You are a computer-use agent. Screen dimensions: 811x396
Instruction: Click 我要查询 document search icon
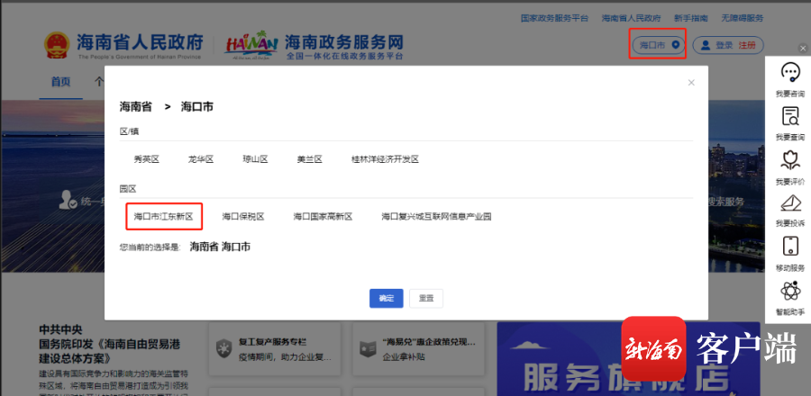click(789, 116)
